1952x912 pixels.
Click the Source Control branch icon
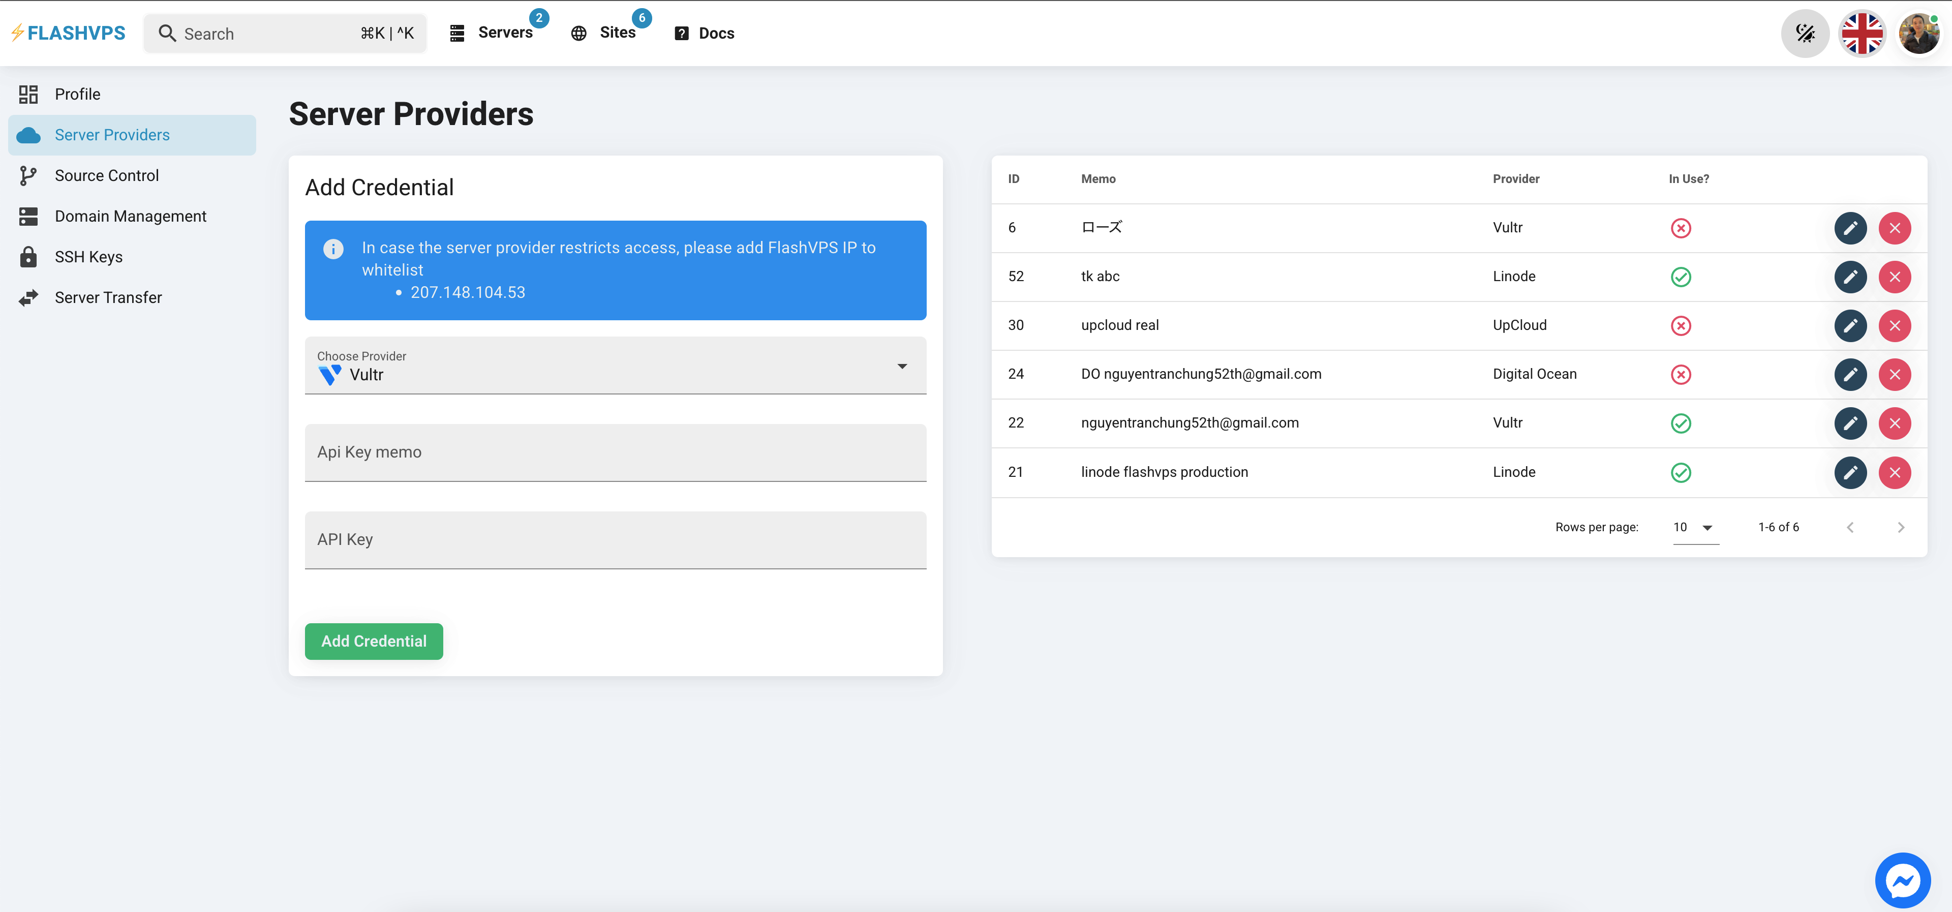pyautogui.click(x=28, y=175)
